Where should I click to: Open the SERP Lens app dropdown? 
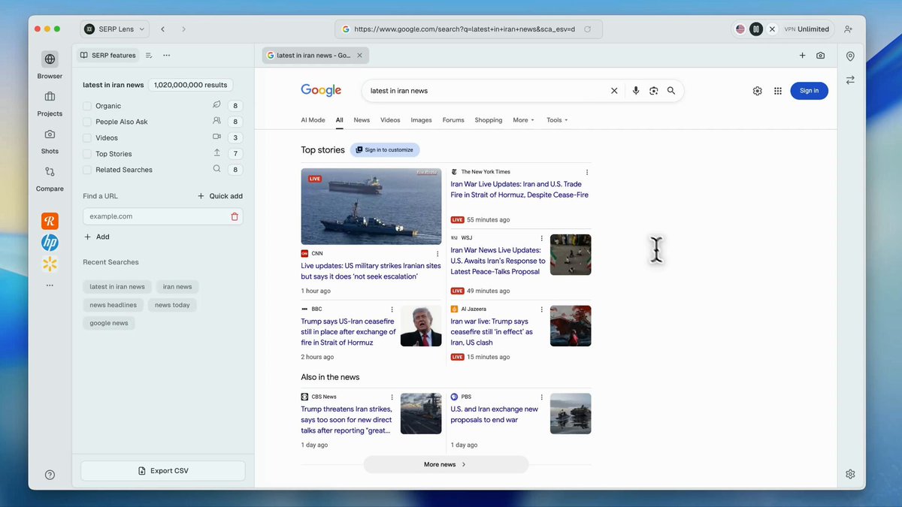point(114,29)
